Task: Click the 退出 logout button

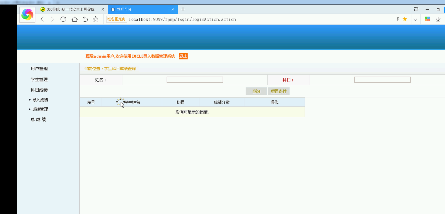Action: pos(183,56)
